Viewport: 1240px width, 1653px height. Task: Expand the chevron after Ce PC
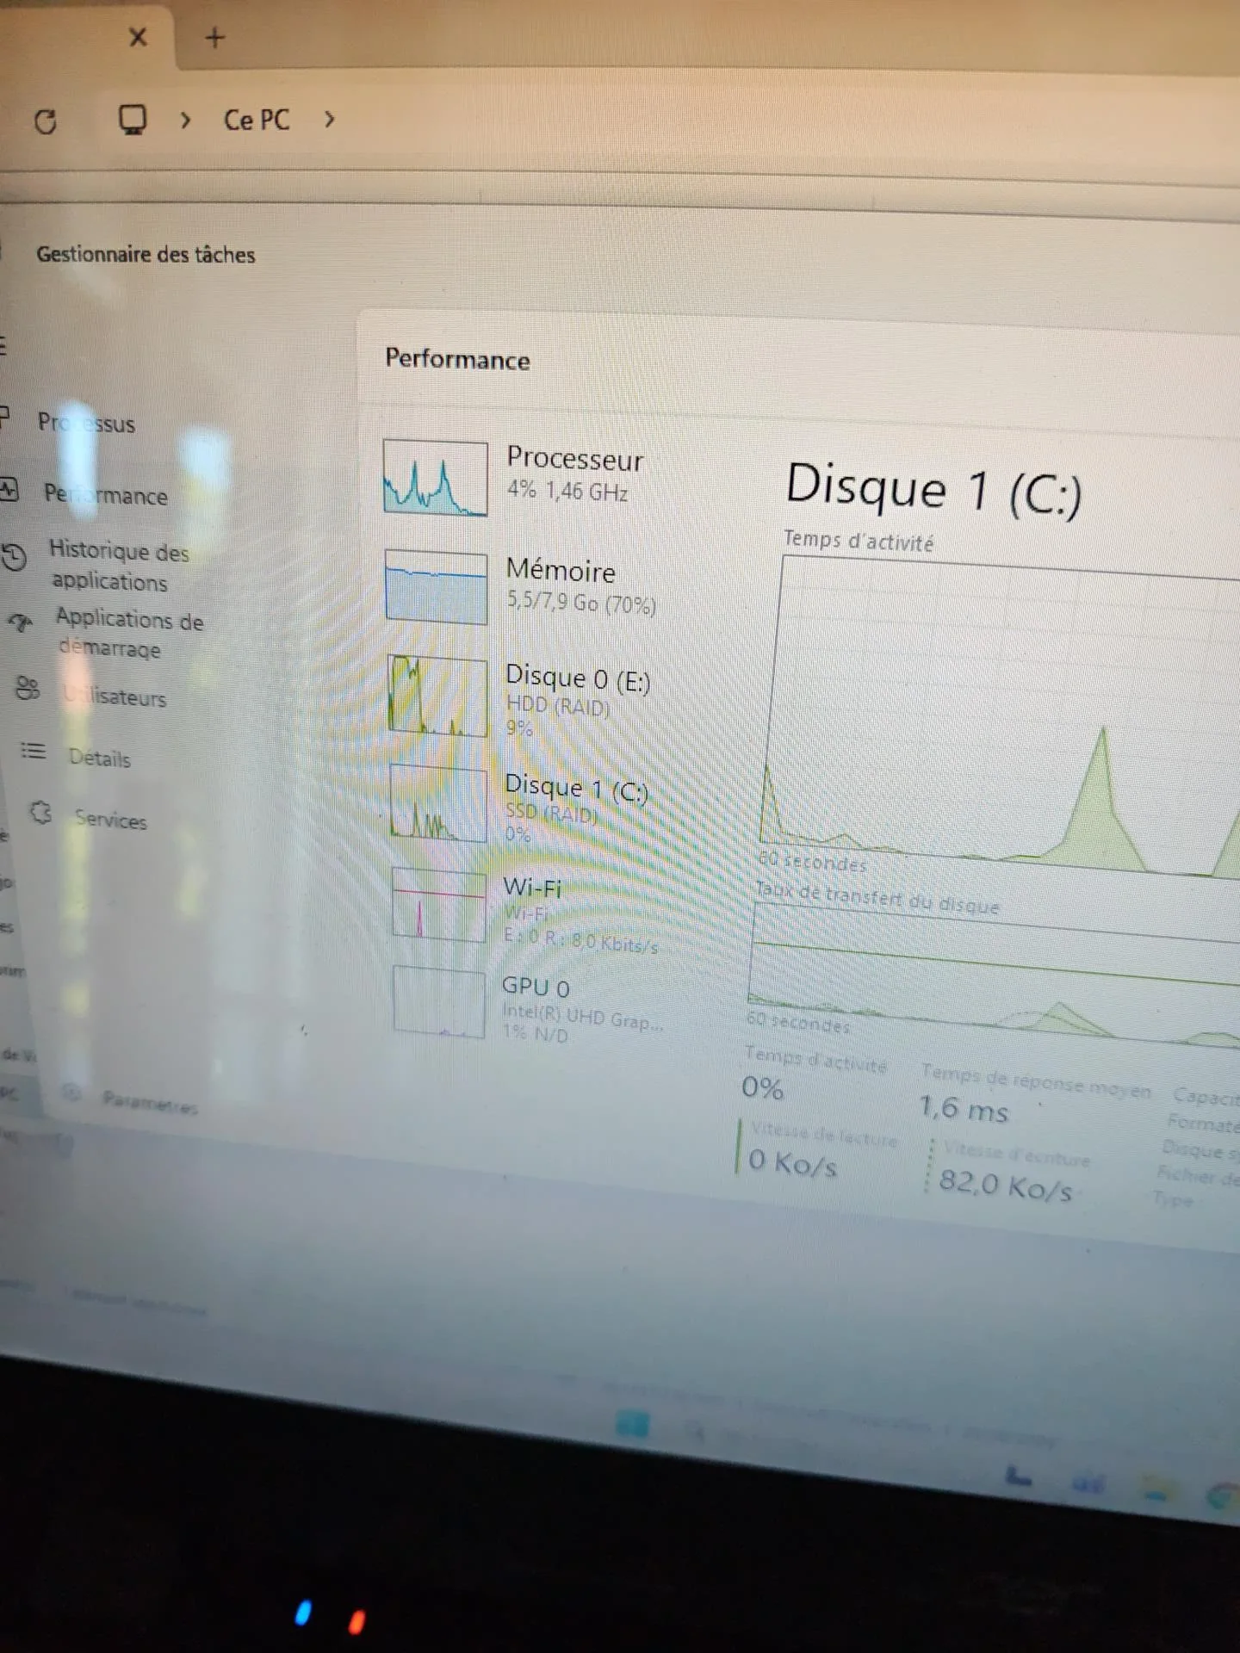(329, 119)
